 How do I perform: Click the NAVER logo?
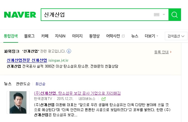point(20,15)
